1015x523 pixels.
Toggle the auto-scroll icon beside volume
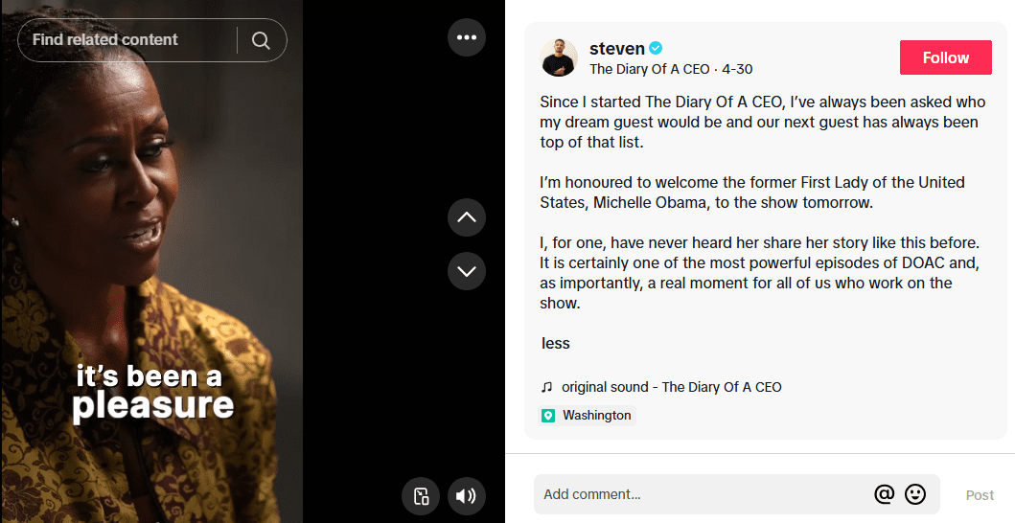[421, 496]
